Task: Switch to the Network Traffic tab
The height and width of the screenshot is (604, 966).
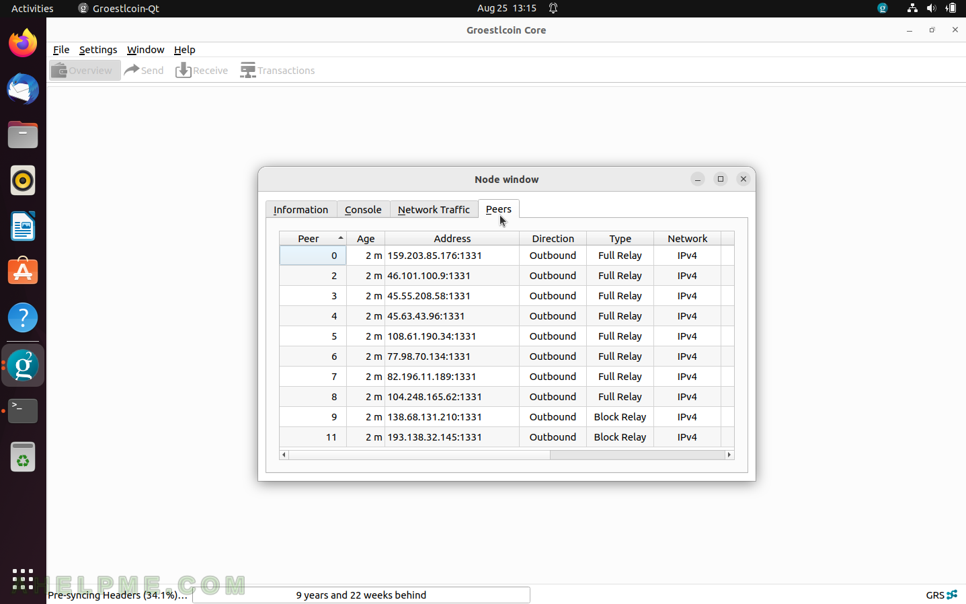Action: click(434, 210)
